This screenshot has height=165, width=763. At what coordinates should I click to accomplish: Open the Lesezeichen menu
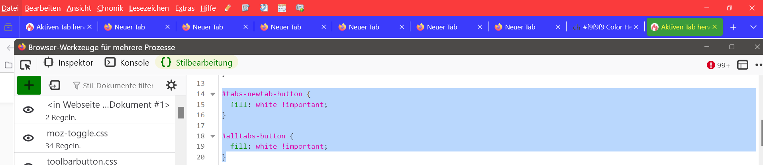click(x=149, y=8)
